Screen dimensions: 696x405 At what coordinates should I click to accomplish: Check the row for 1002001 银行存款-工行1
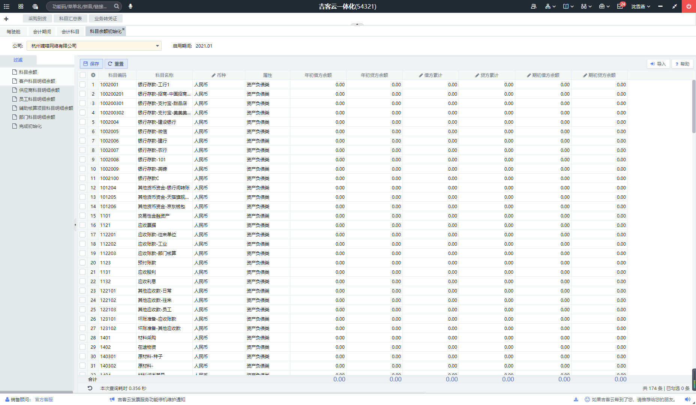83,84
